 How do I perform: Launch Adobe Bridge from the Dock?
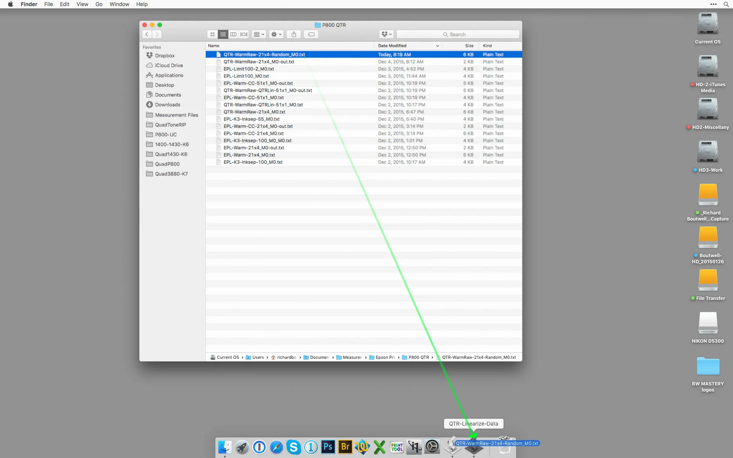(x=345, y=447)
